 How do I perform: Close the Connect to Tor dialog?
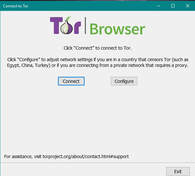[187, 6]
